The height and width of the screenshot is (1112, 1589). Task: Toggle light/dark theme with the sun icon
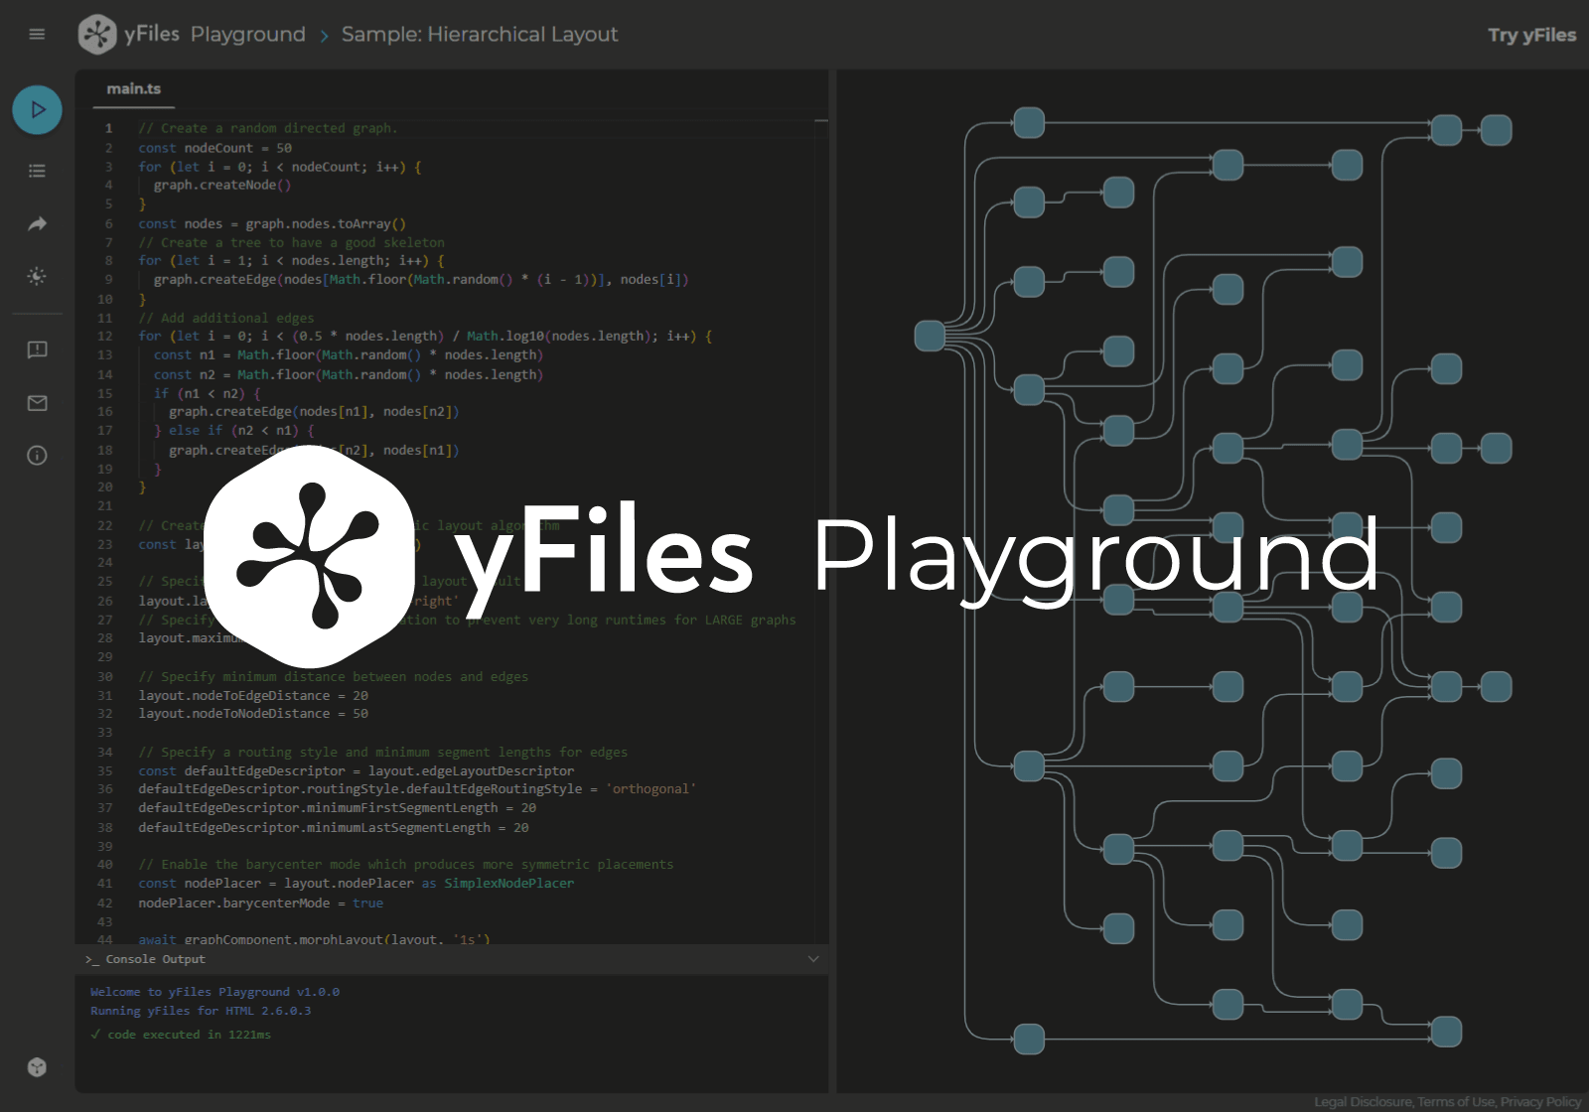tap(37, 276)
